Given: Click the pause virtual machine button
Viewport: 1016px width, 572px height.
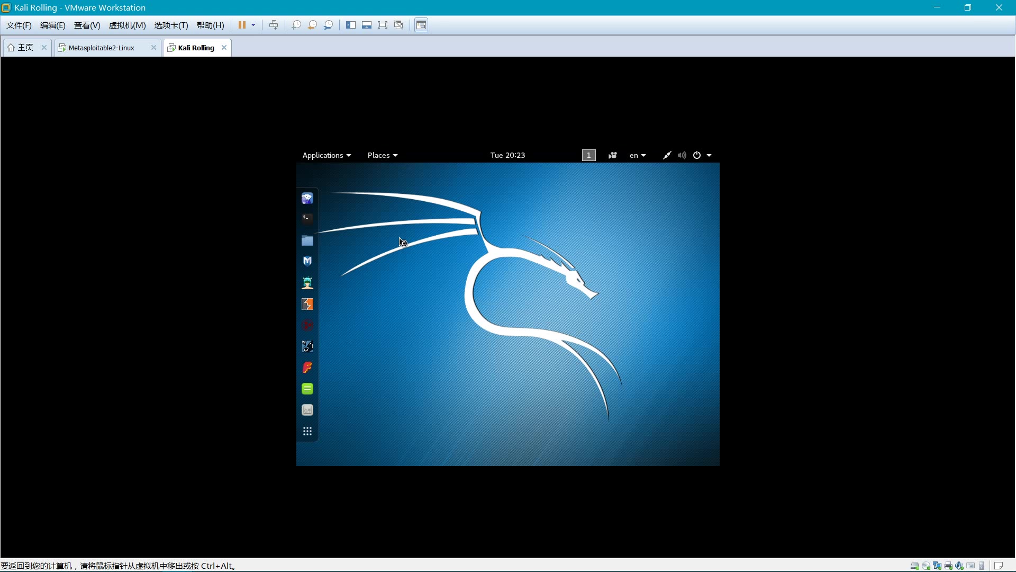Looking at the screenshot, I should 242,25.
